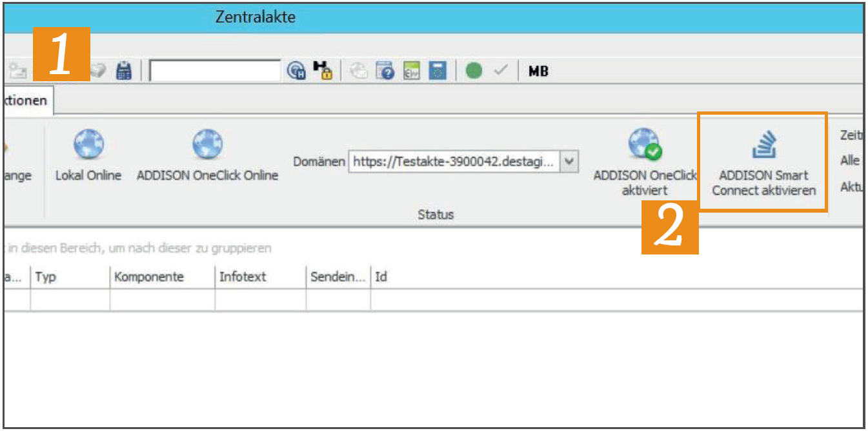
Task: Click the greyed-out globe toolbar icon
Action: 359,71
